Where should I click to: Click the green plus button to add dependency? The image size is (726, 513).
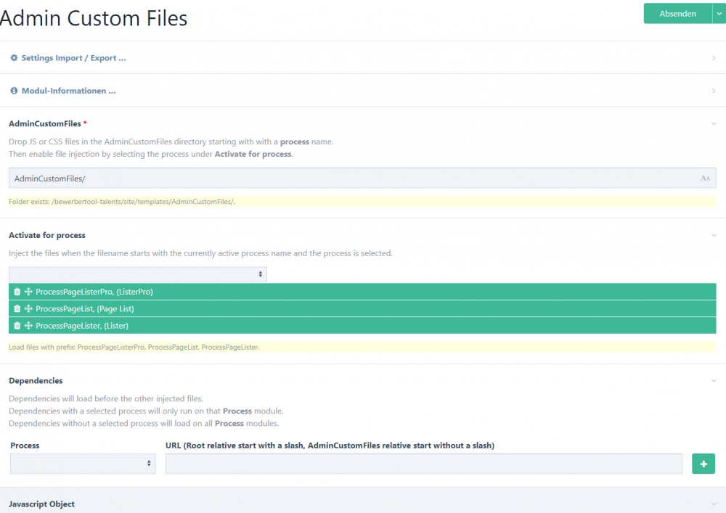click(x=703, y=464)
